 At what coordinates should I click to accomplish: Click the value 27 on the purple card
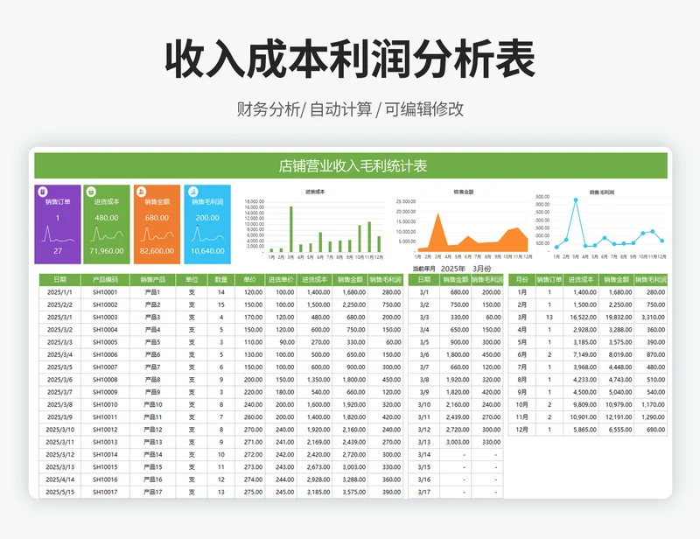point(58,251)
